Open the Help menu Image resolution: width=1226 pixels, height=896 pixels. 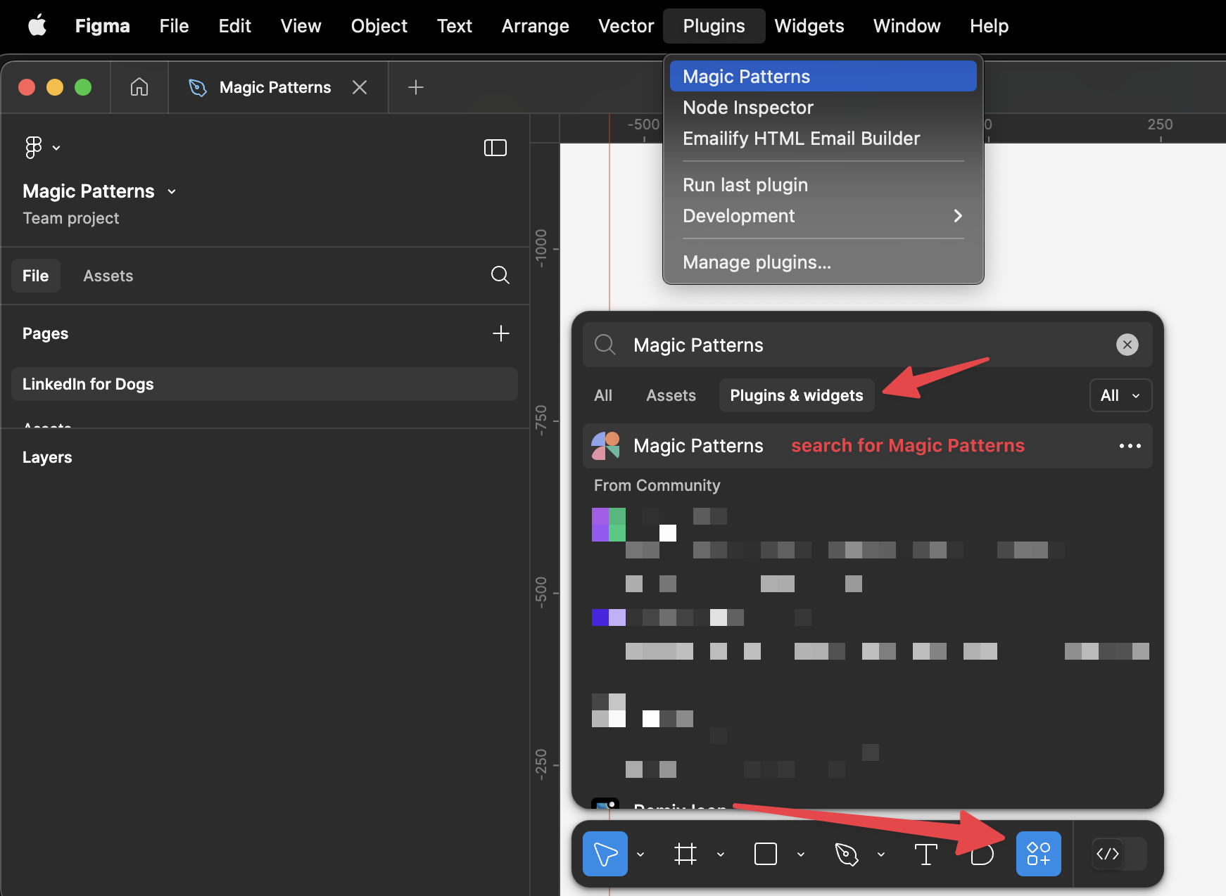(989, 26)
